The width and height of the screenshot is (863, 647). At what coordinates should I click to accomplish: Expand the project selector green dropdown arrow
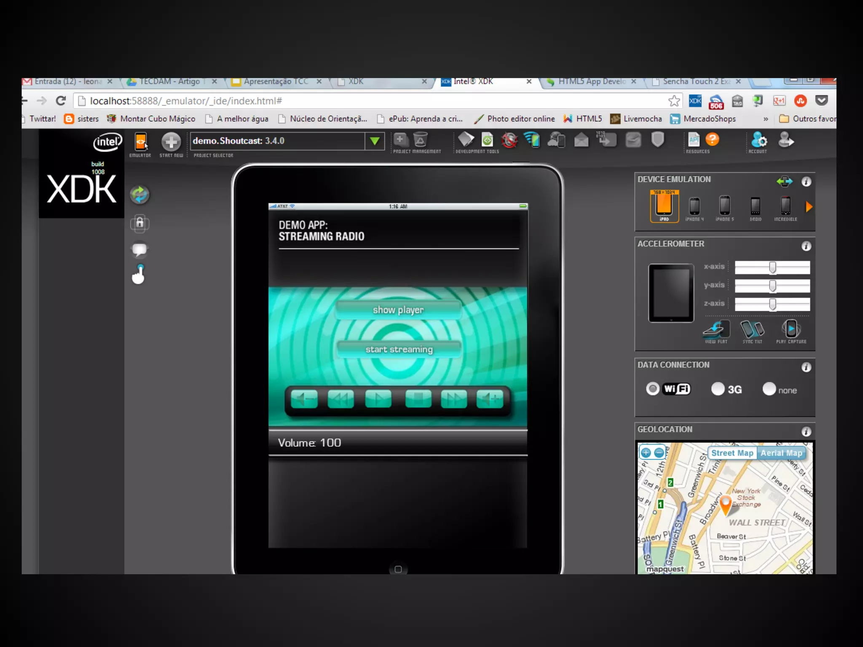375,141
